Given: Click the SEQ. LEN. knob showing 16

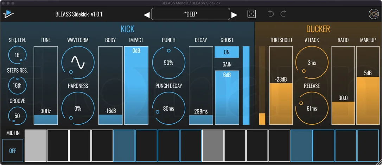Looking at the screenshot, I should 17,55.
